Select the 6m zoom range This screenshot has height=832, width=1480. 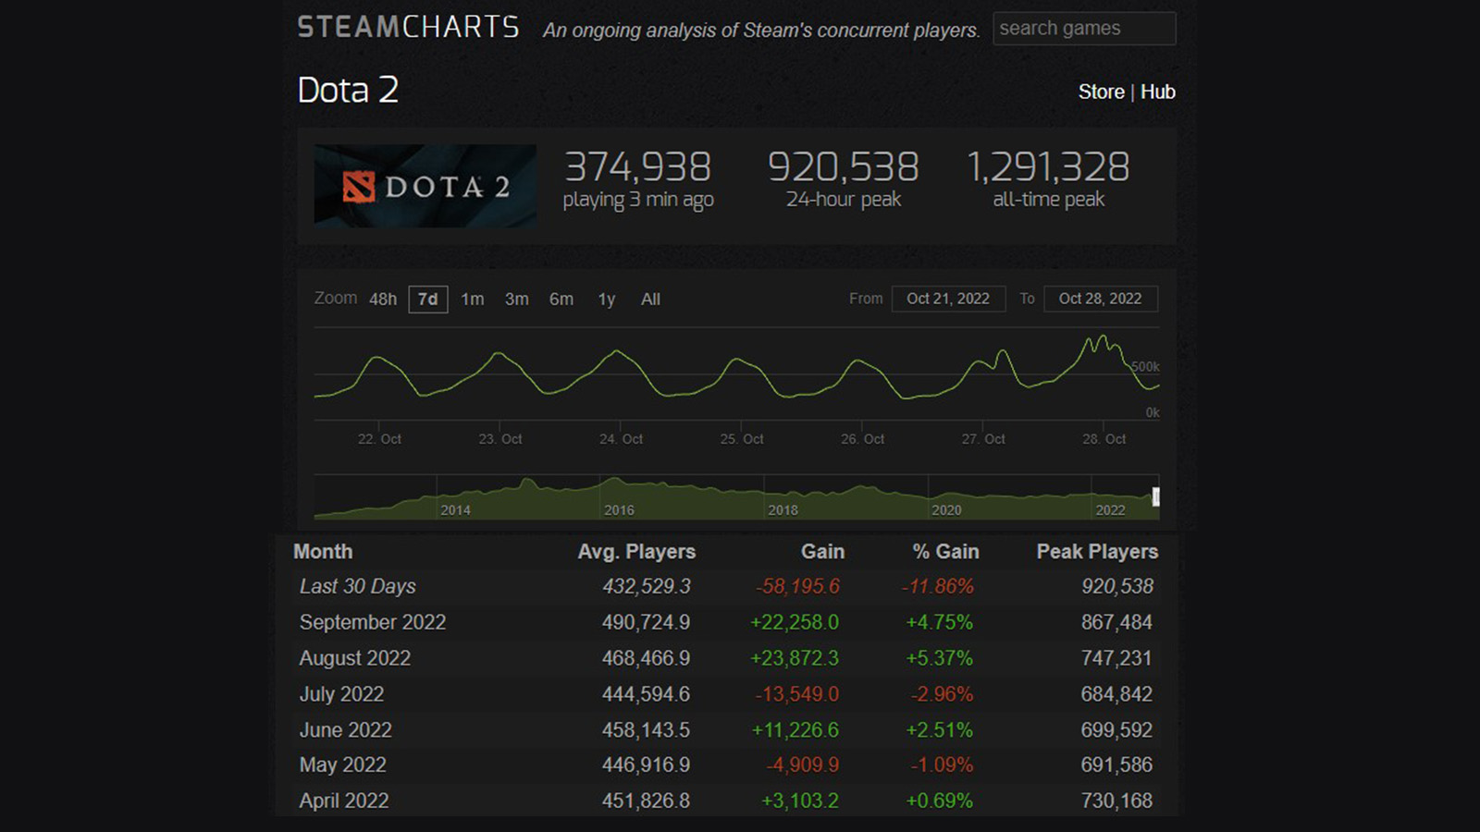(x=561, y=300)
